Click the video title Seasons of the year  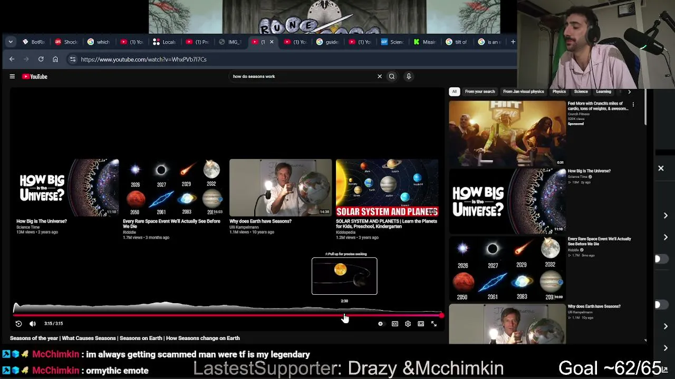coord(125,338)
